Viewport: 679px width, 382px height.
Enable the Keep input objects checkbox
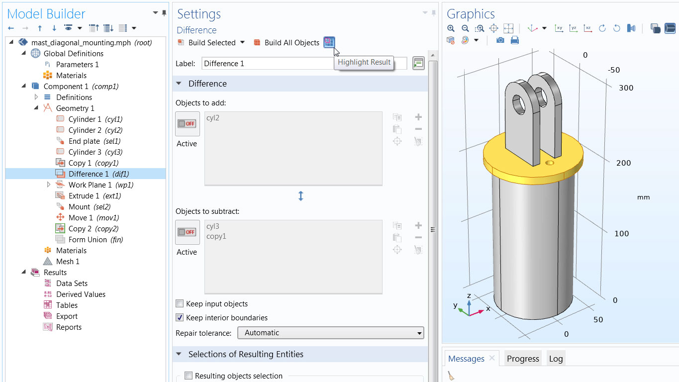coord(180,304)
